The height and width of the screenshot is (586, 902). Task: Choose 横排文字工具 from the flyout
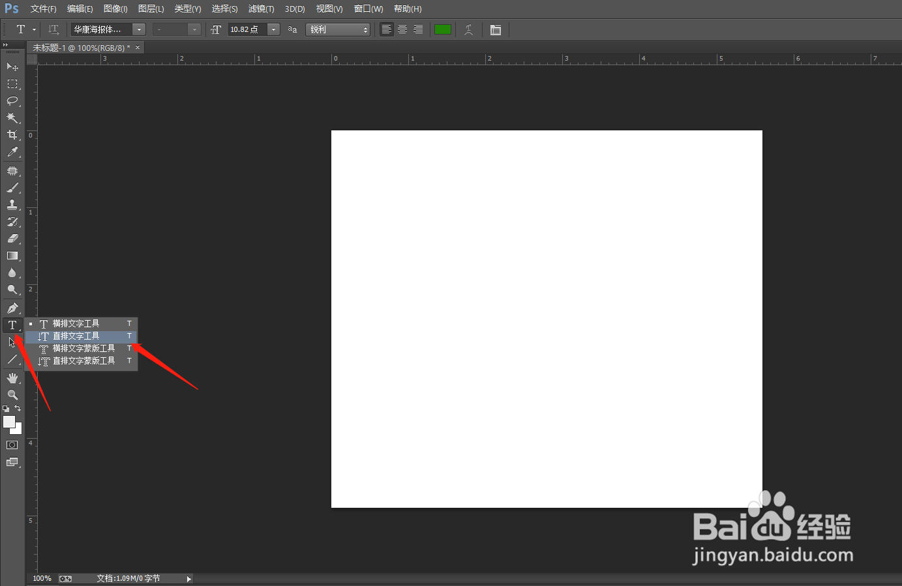click(x=81, y=324)
